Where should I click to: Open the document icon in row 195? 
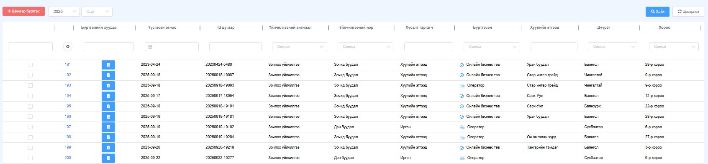108,107
